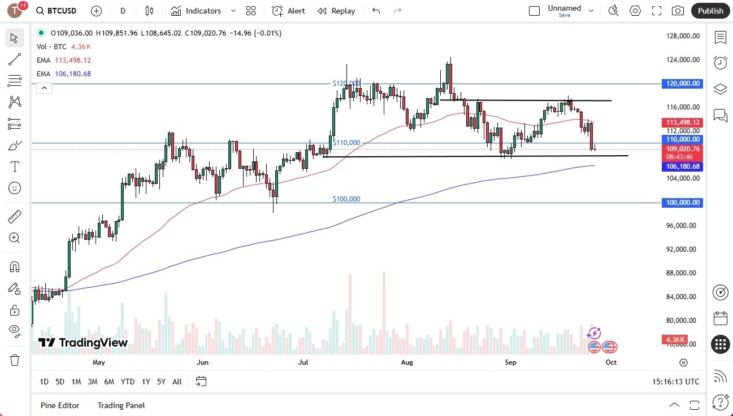Viewport: 733px width, 416px height.
Task: Select the Measure ruler tool
Action: click(x=14, y=216)
